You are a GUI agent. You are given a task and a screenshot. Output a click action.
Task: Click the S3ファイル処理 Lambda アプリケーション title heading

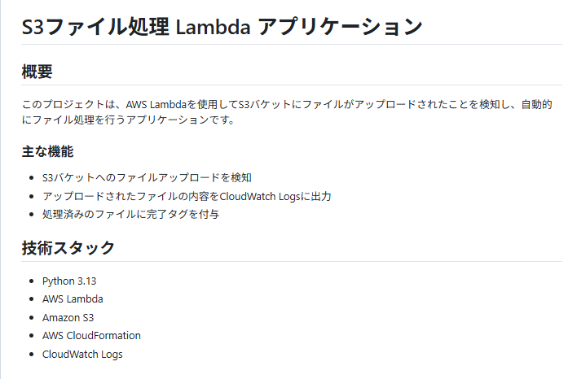pyautogui.click(x=222, y=27)
